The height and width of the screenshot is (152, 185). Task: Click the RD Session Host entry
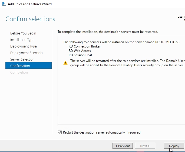[x=80, y=55]
